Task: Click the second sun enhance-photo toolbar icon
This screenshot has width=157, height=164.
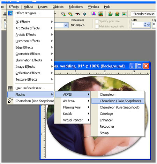Action: click(x=70, y=14)
